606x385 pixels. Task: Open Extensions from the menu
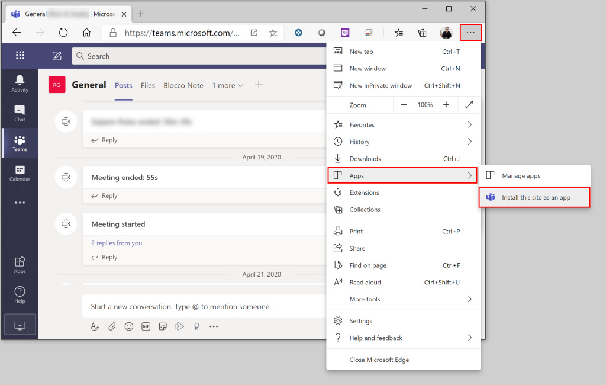pos(404,192)
